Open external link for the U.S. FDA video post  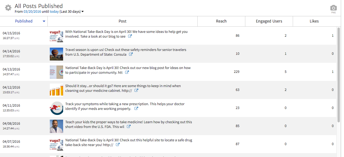click(129, 127)
